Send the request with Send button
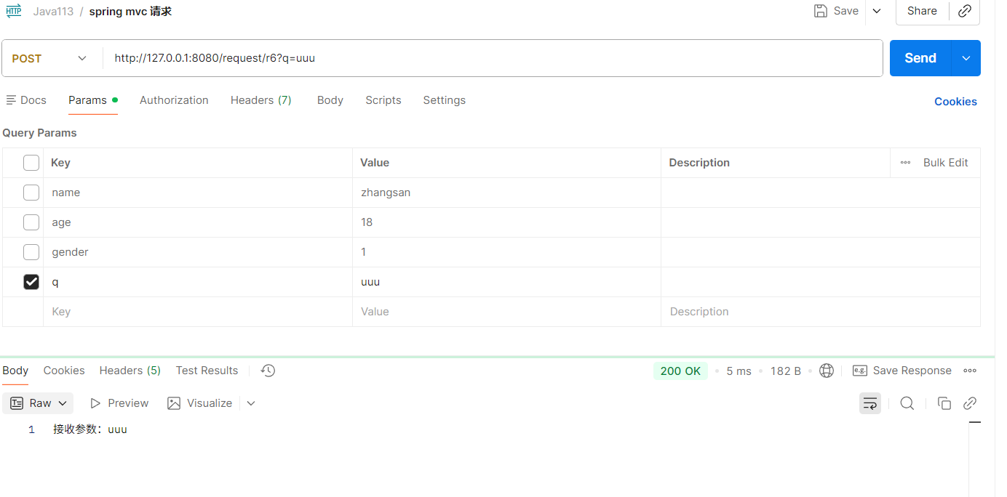This screenshot has height=497, width=1007. click(920, 58)
